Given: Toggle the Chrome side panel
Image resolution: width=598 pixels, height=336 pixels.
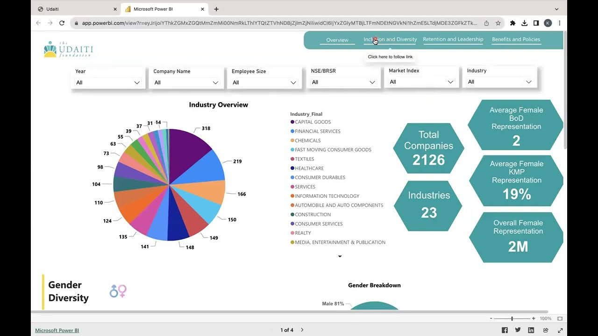Looking at the screenshot, I should tap(536, 23).
